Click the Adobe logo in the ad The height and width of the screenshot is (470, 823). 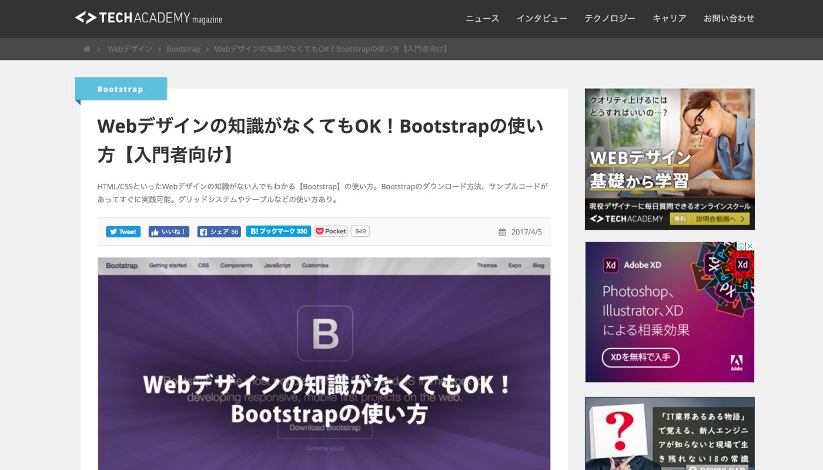click(737, 362)
